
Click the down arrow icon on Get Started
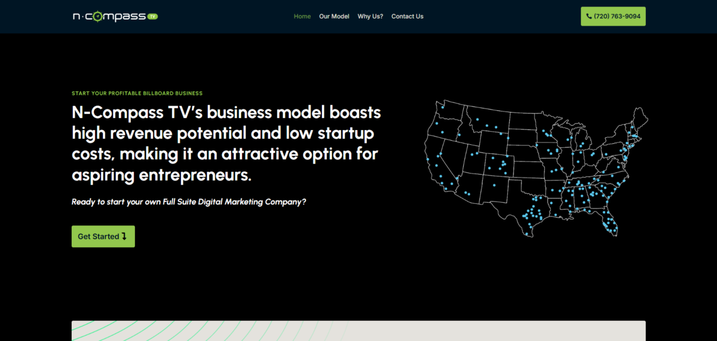click(x=124, y=236)
